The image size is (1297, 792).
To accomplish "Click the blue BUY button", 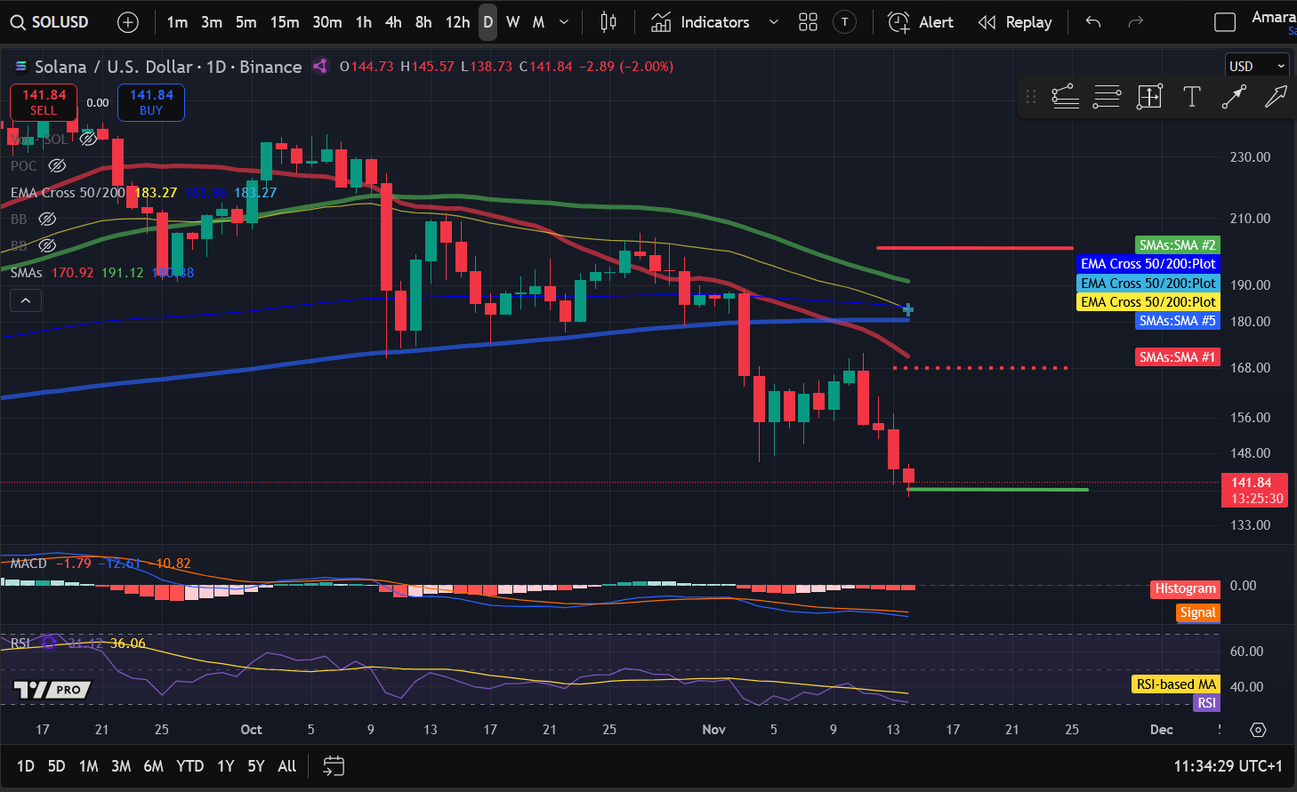I will (x=150, y=102).
